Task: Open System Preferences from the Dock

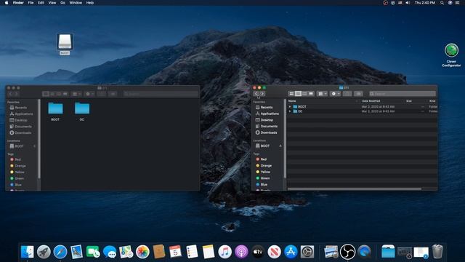Action: click(x=307, y=252)
